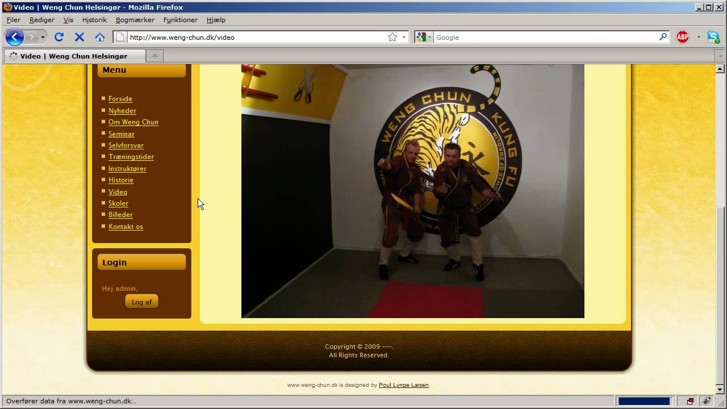Open a new tab with the plus button
The height and width of the screenshot is (409, 727).
point(154,56)
